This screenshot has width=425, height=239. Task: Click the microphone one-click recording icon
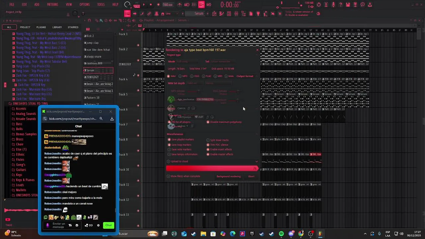333,5
